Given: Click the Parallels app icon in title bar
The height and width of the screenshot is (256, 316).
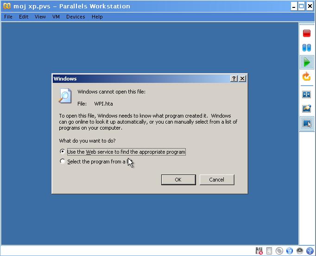Looking at the screenshot, I should 6,6.
